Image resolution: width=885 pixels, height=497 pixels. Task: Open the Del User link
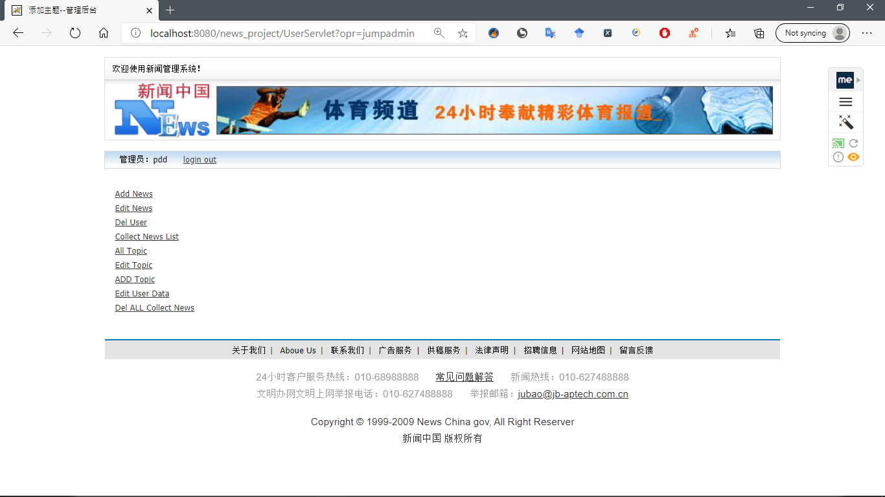click(131, 223)
